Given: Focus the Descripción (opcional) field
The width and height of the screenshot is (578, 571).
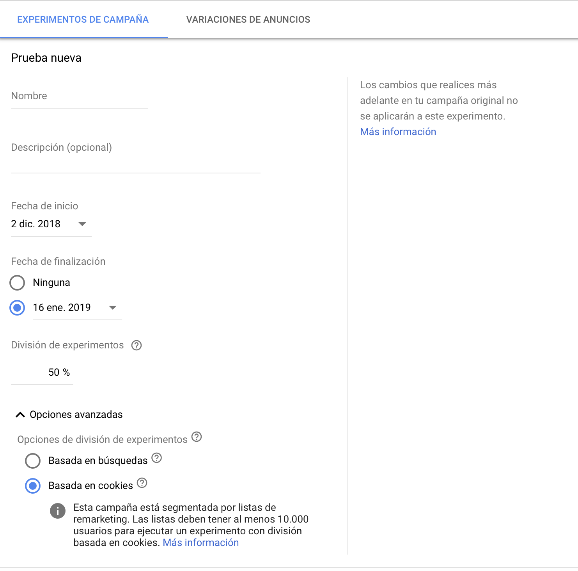Looking at the screenshot, I should (x=136, y=156).
